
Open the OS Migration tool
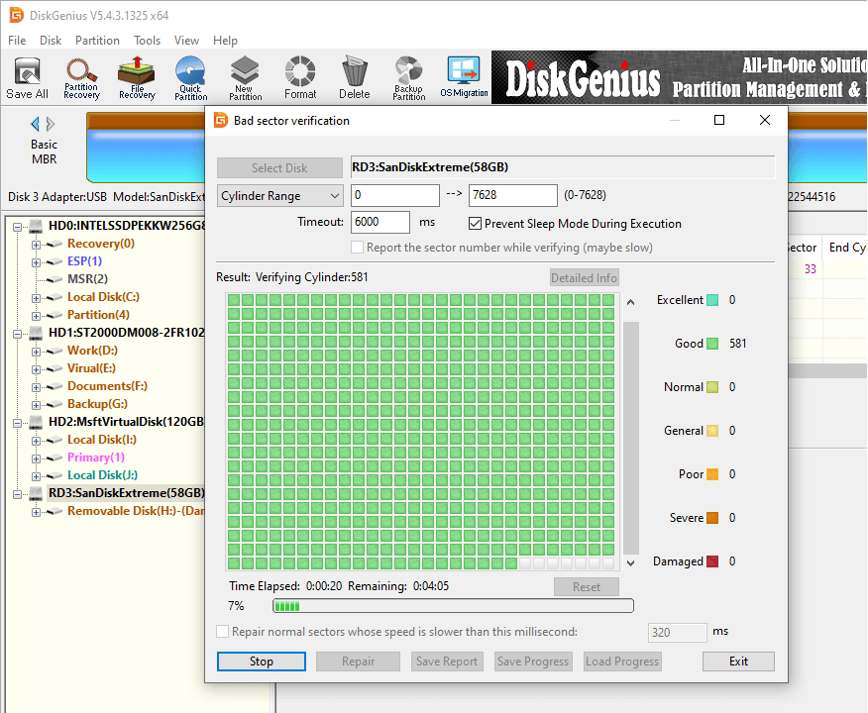tap(464, 77)
